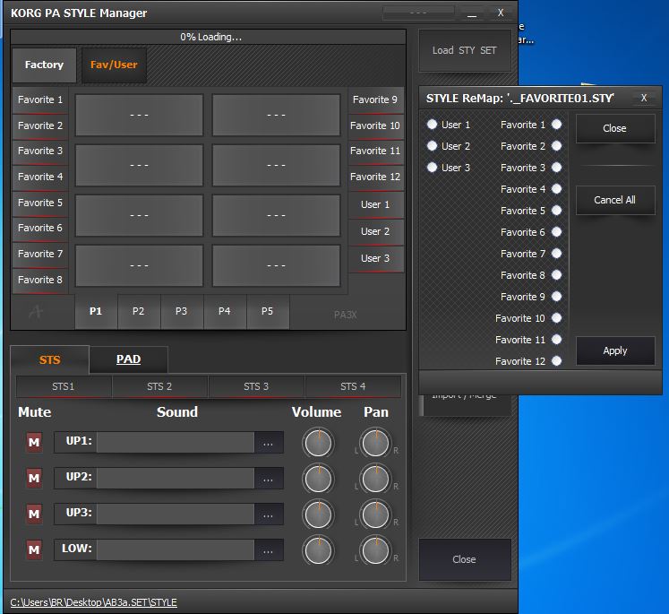Image resolution: width=669 pixels, height=614 pixels.
Task: Adjust the LOW pan knob
Action: click(376, 550)
